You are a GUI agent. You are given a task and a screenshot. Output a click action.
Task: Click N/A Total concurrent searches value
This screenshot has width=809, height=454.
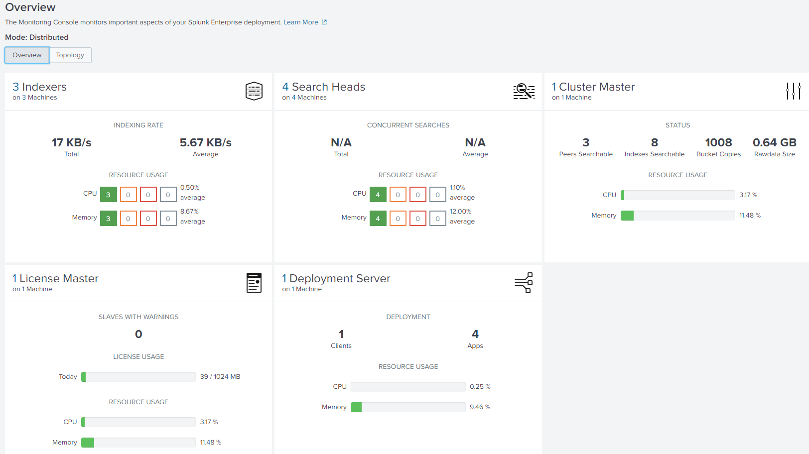[341, 143]
